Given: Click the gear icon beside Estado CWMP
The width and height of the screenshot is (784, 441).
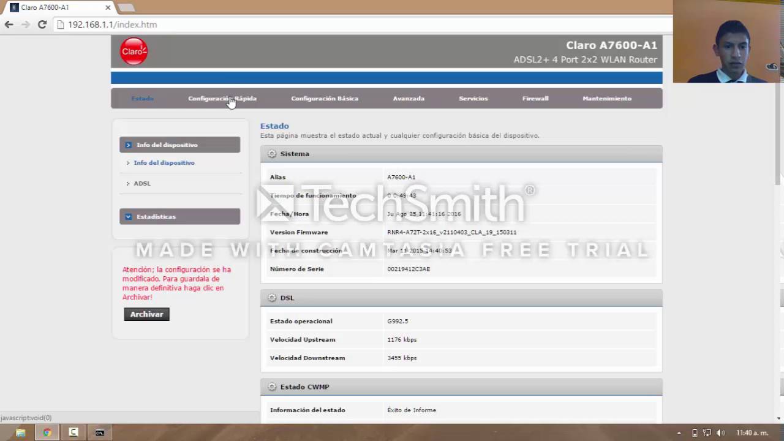Looking at the screenshot, I should [272, 387].
